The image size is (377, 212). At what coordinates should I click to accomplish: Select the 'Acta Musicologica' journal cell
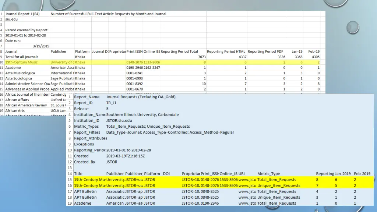pos(20,73)
